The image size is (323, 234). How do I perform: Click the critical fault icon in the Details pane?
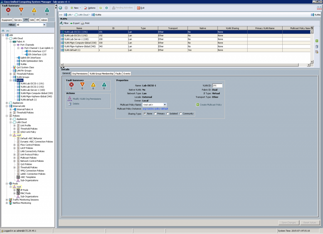click(72, 85)
